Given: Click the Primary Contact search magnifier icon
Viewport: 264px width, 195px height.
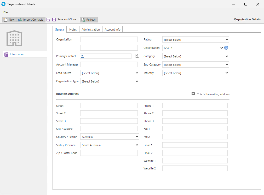Looking at the screenshot, I should point(137,56).
